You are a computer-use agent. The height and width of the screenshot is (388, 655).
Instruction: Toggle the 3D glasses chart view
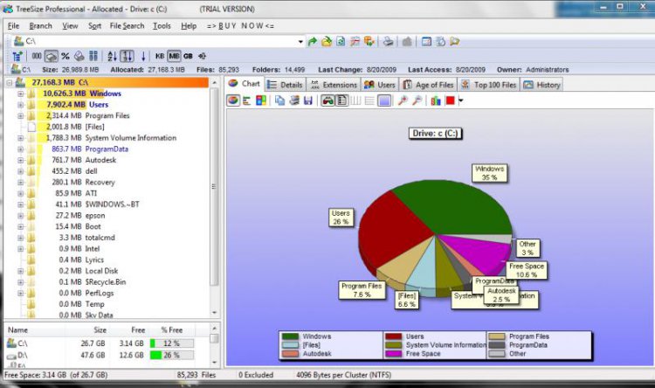click(x=327, y=100)
